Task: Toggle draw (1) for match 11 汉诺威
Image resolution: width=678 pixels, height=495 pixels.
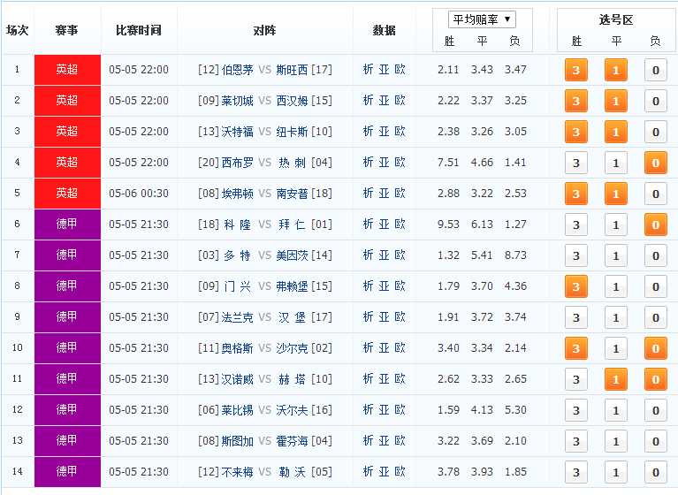Action: click(x=616, y=379)
